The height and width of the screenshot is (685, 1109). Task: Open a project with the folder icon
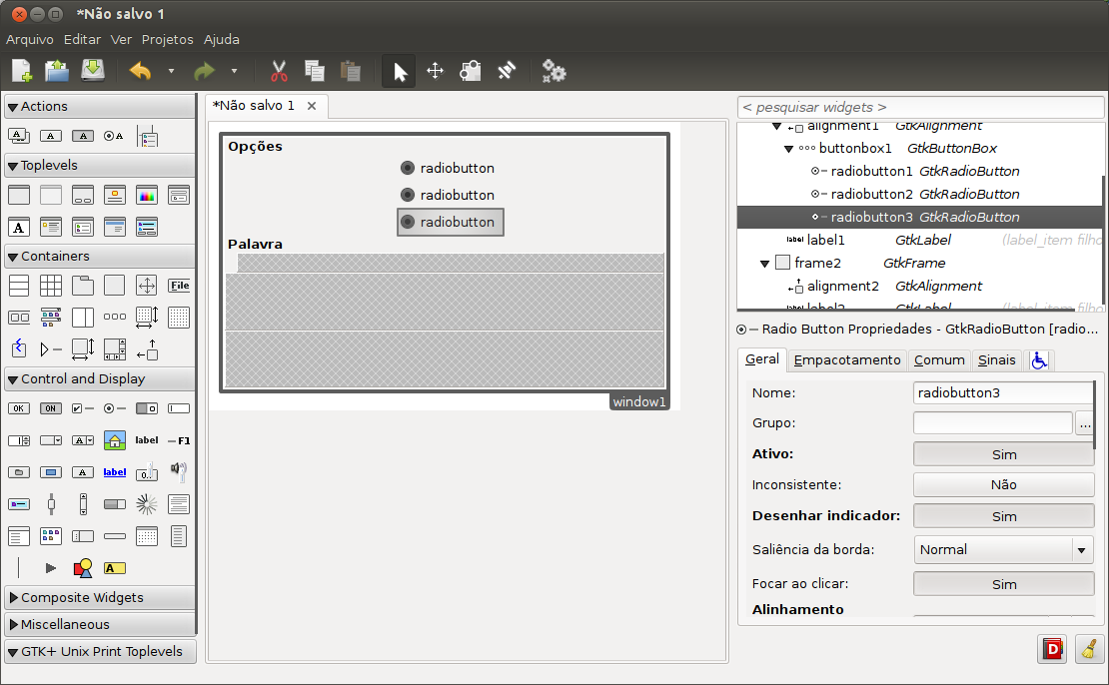(x=57, y=71)
